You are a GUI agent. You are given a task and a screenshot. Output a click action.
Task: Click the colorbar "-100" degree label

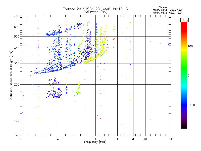pos(191,105)
